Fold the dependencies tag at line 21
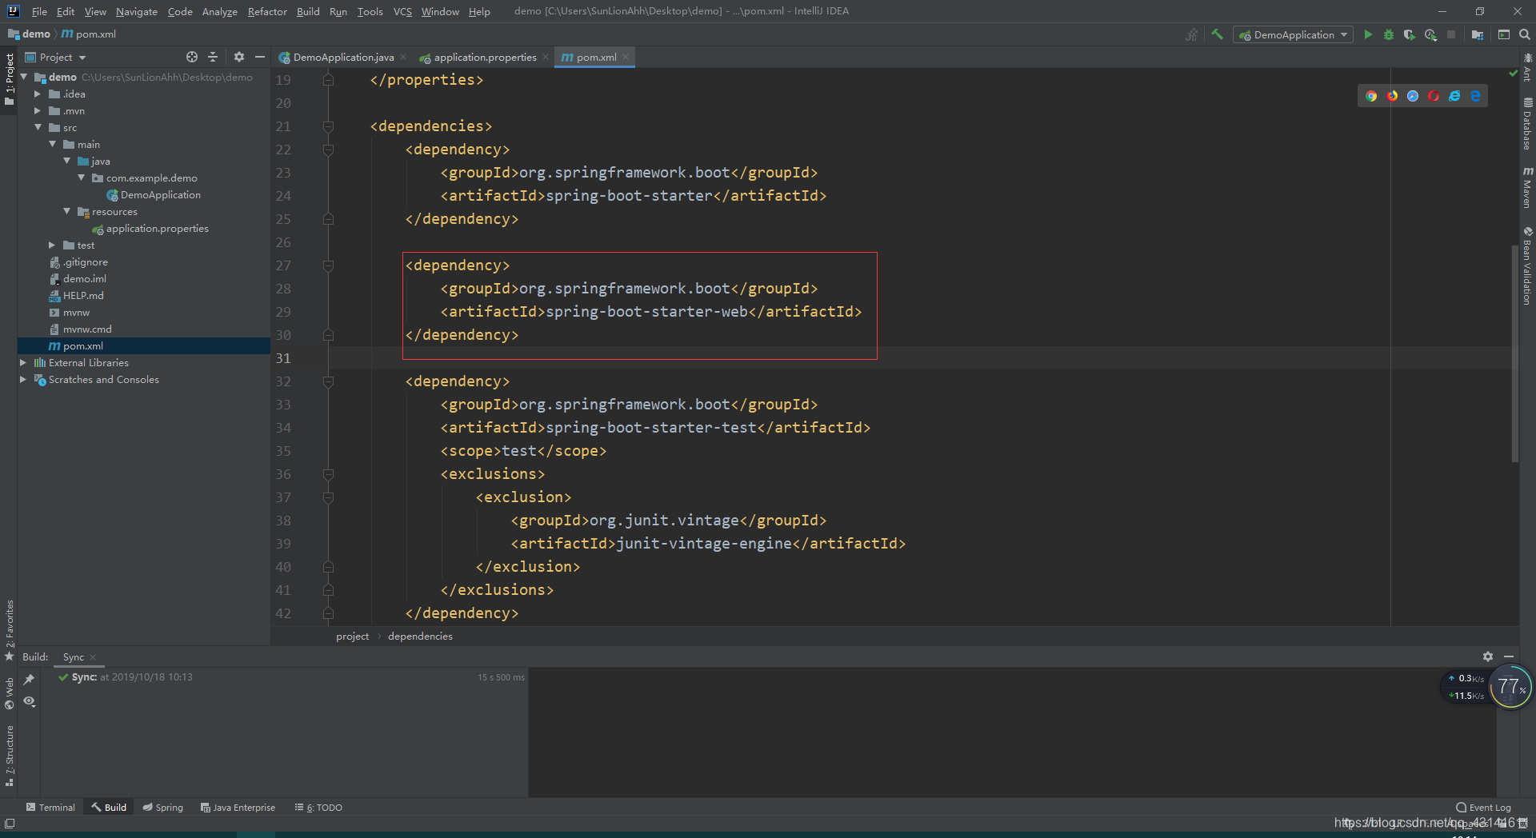1536x838 pixels. click(328, 126)
